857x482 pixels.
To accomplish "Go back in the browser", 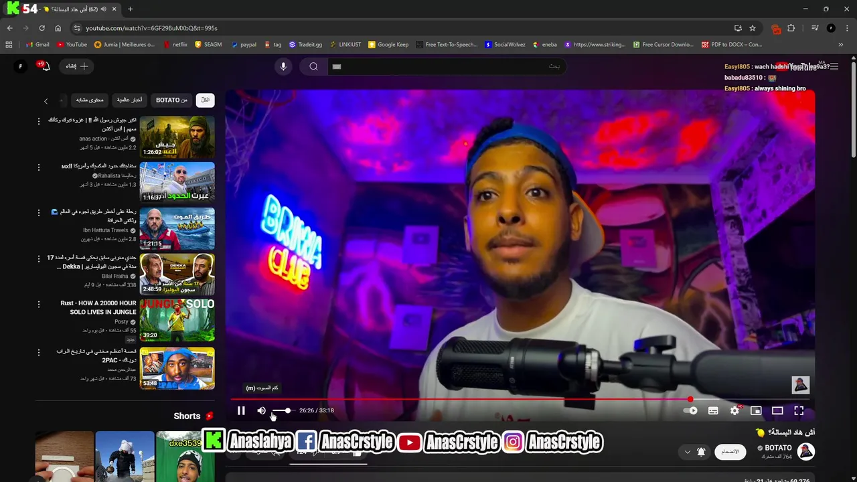I will [10, 28].
